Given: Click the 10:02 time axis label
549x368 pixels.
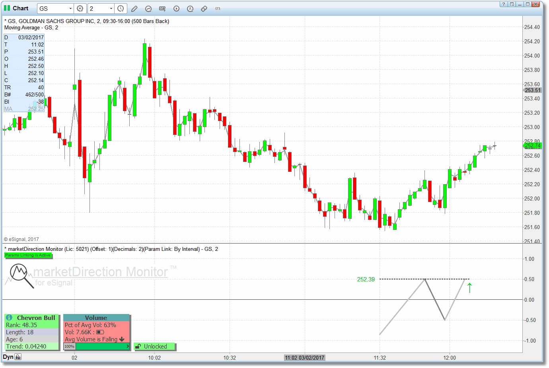Looking at the screenshot, I should pos(154,358).
